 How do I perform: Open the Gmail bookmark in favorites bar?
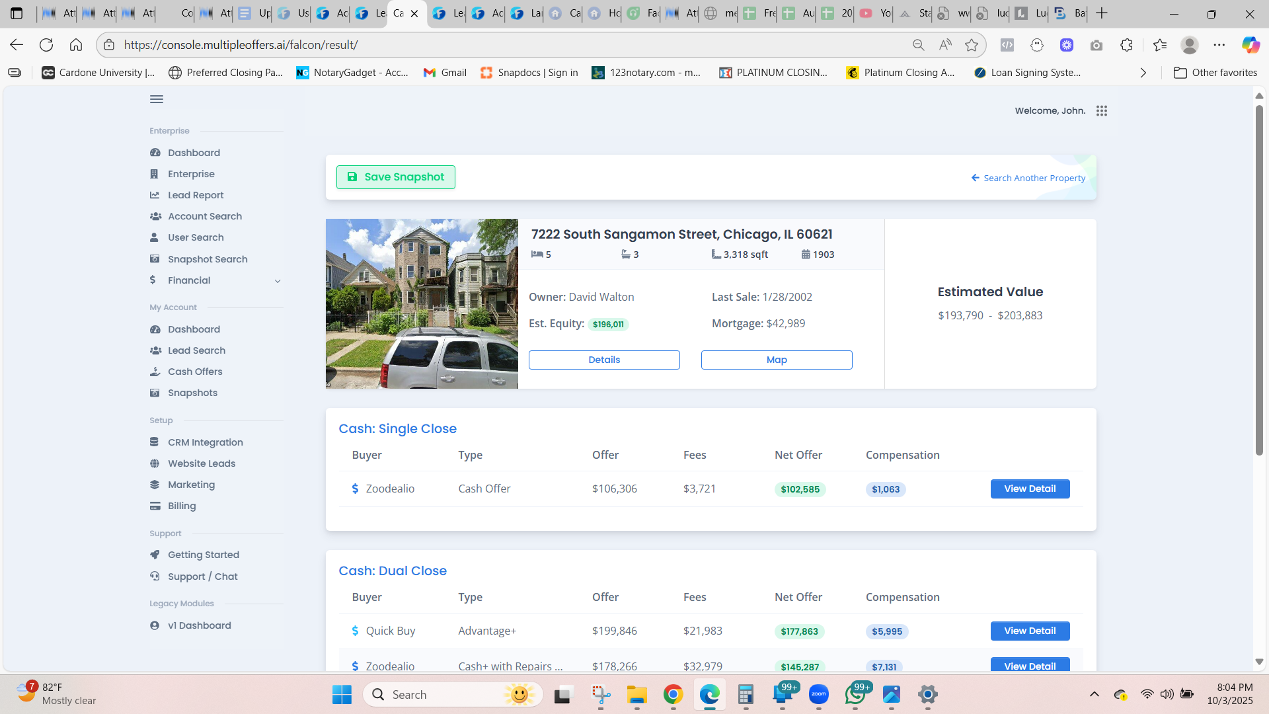444,73
